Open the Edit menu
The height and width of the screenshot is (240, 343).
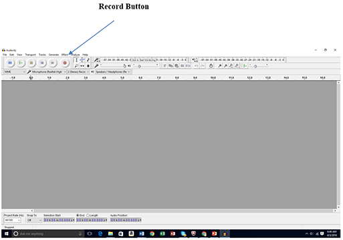(x=12, y=55)
